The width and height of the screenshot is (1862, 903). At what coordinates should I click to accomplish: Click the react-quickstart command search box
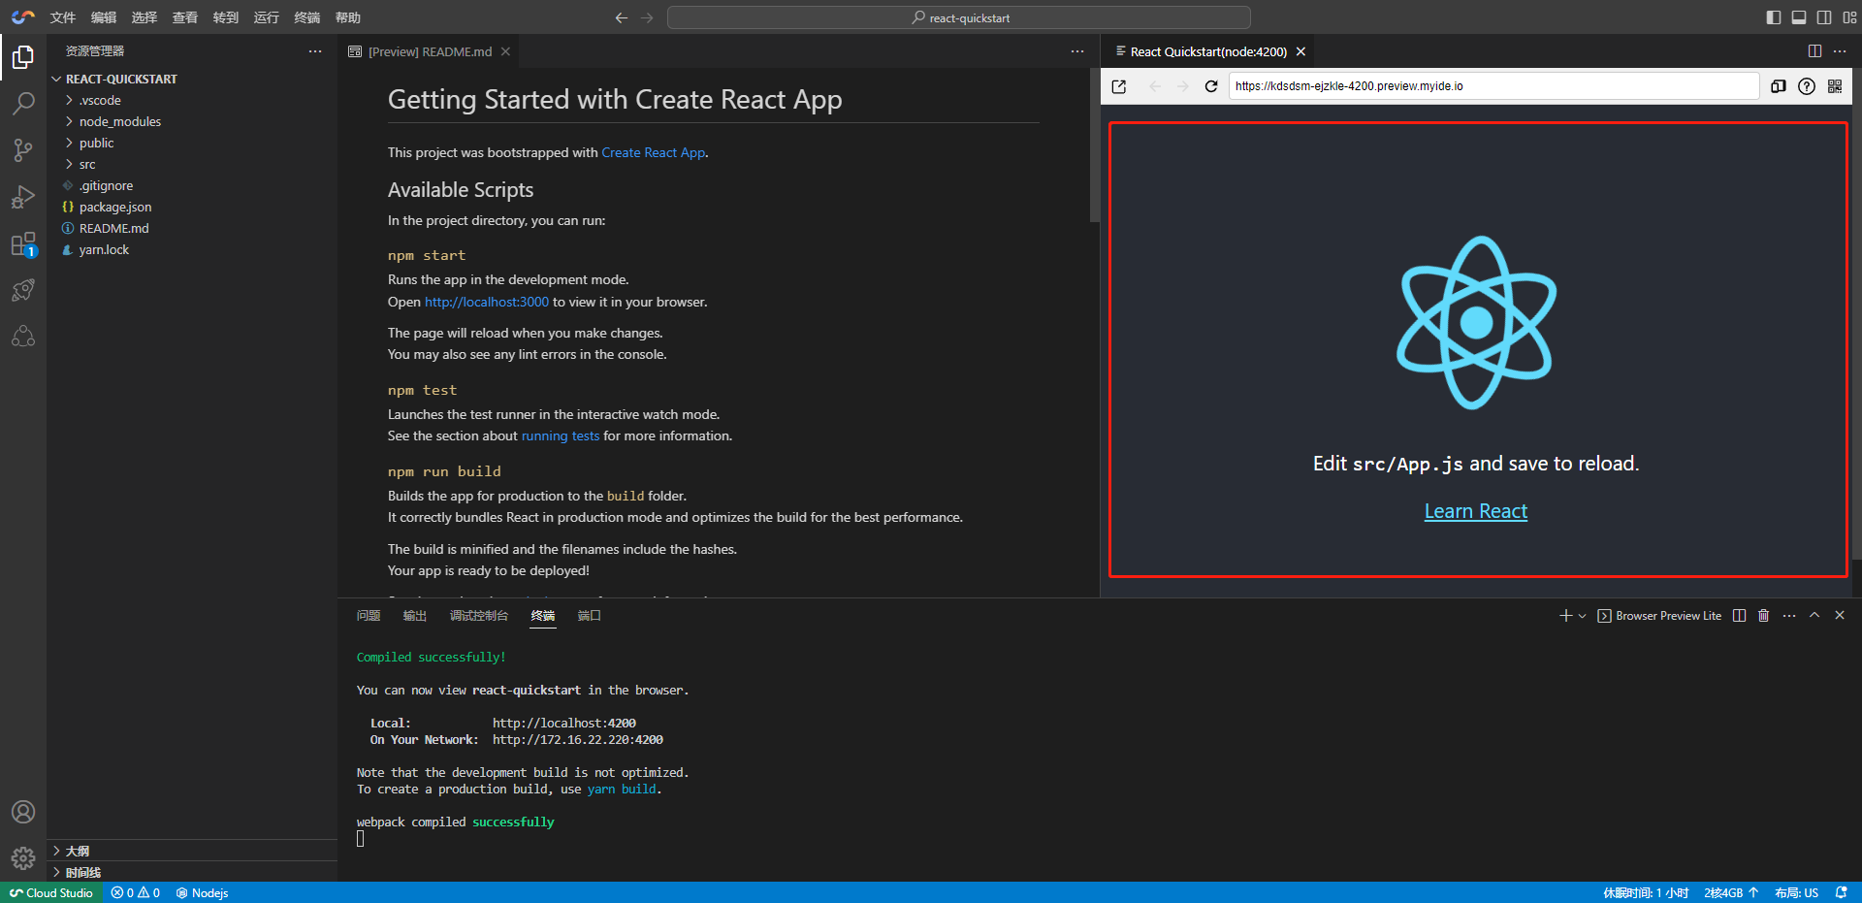click(x=959, y=17)
